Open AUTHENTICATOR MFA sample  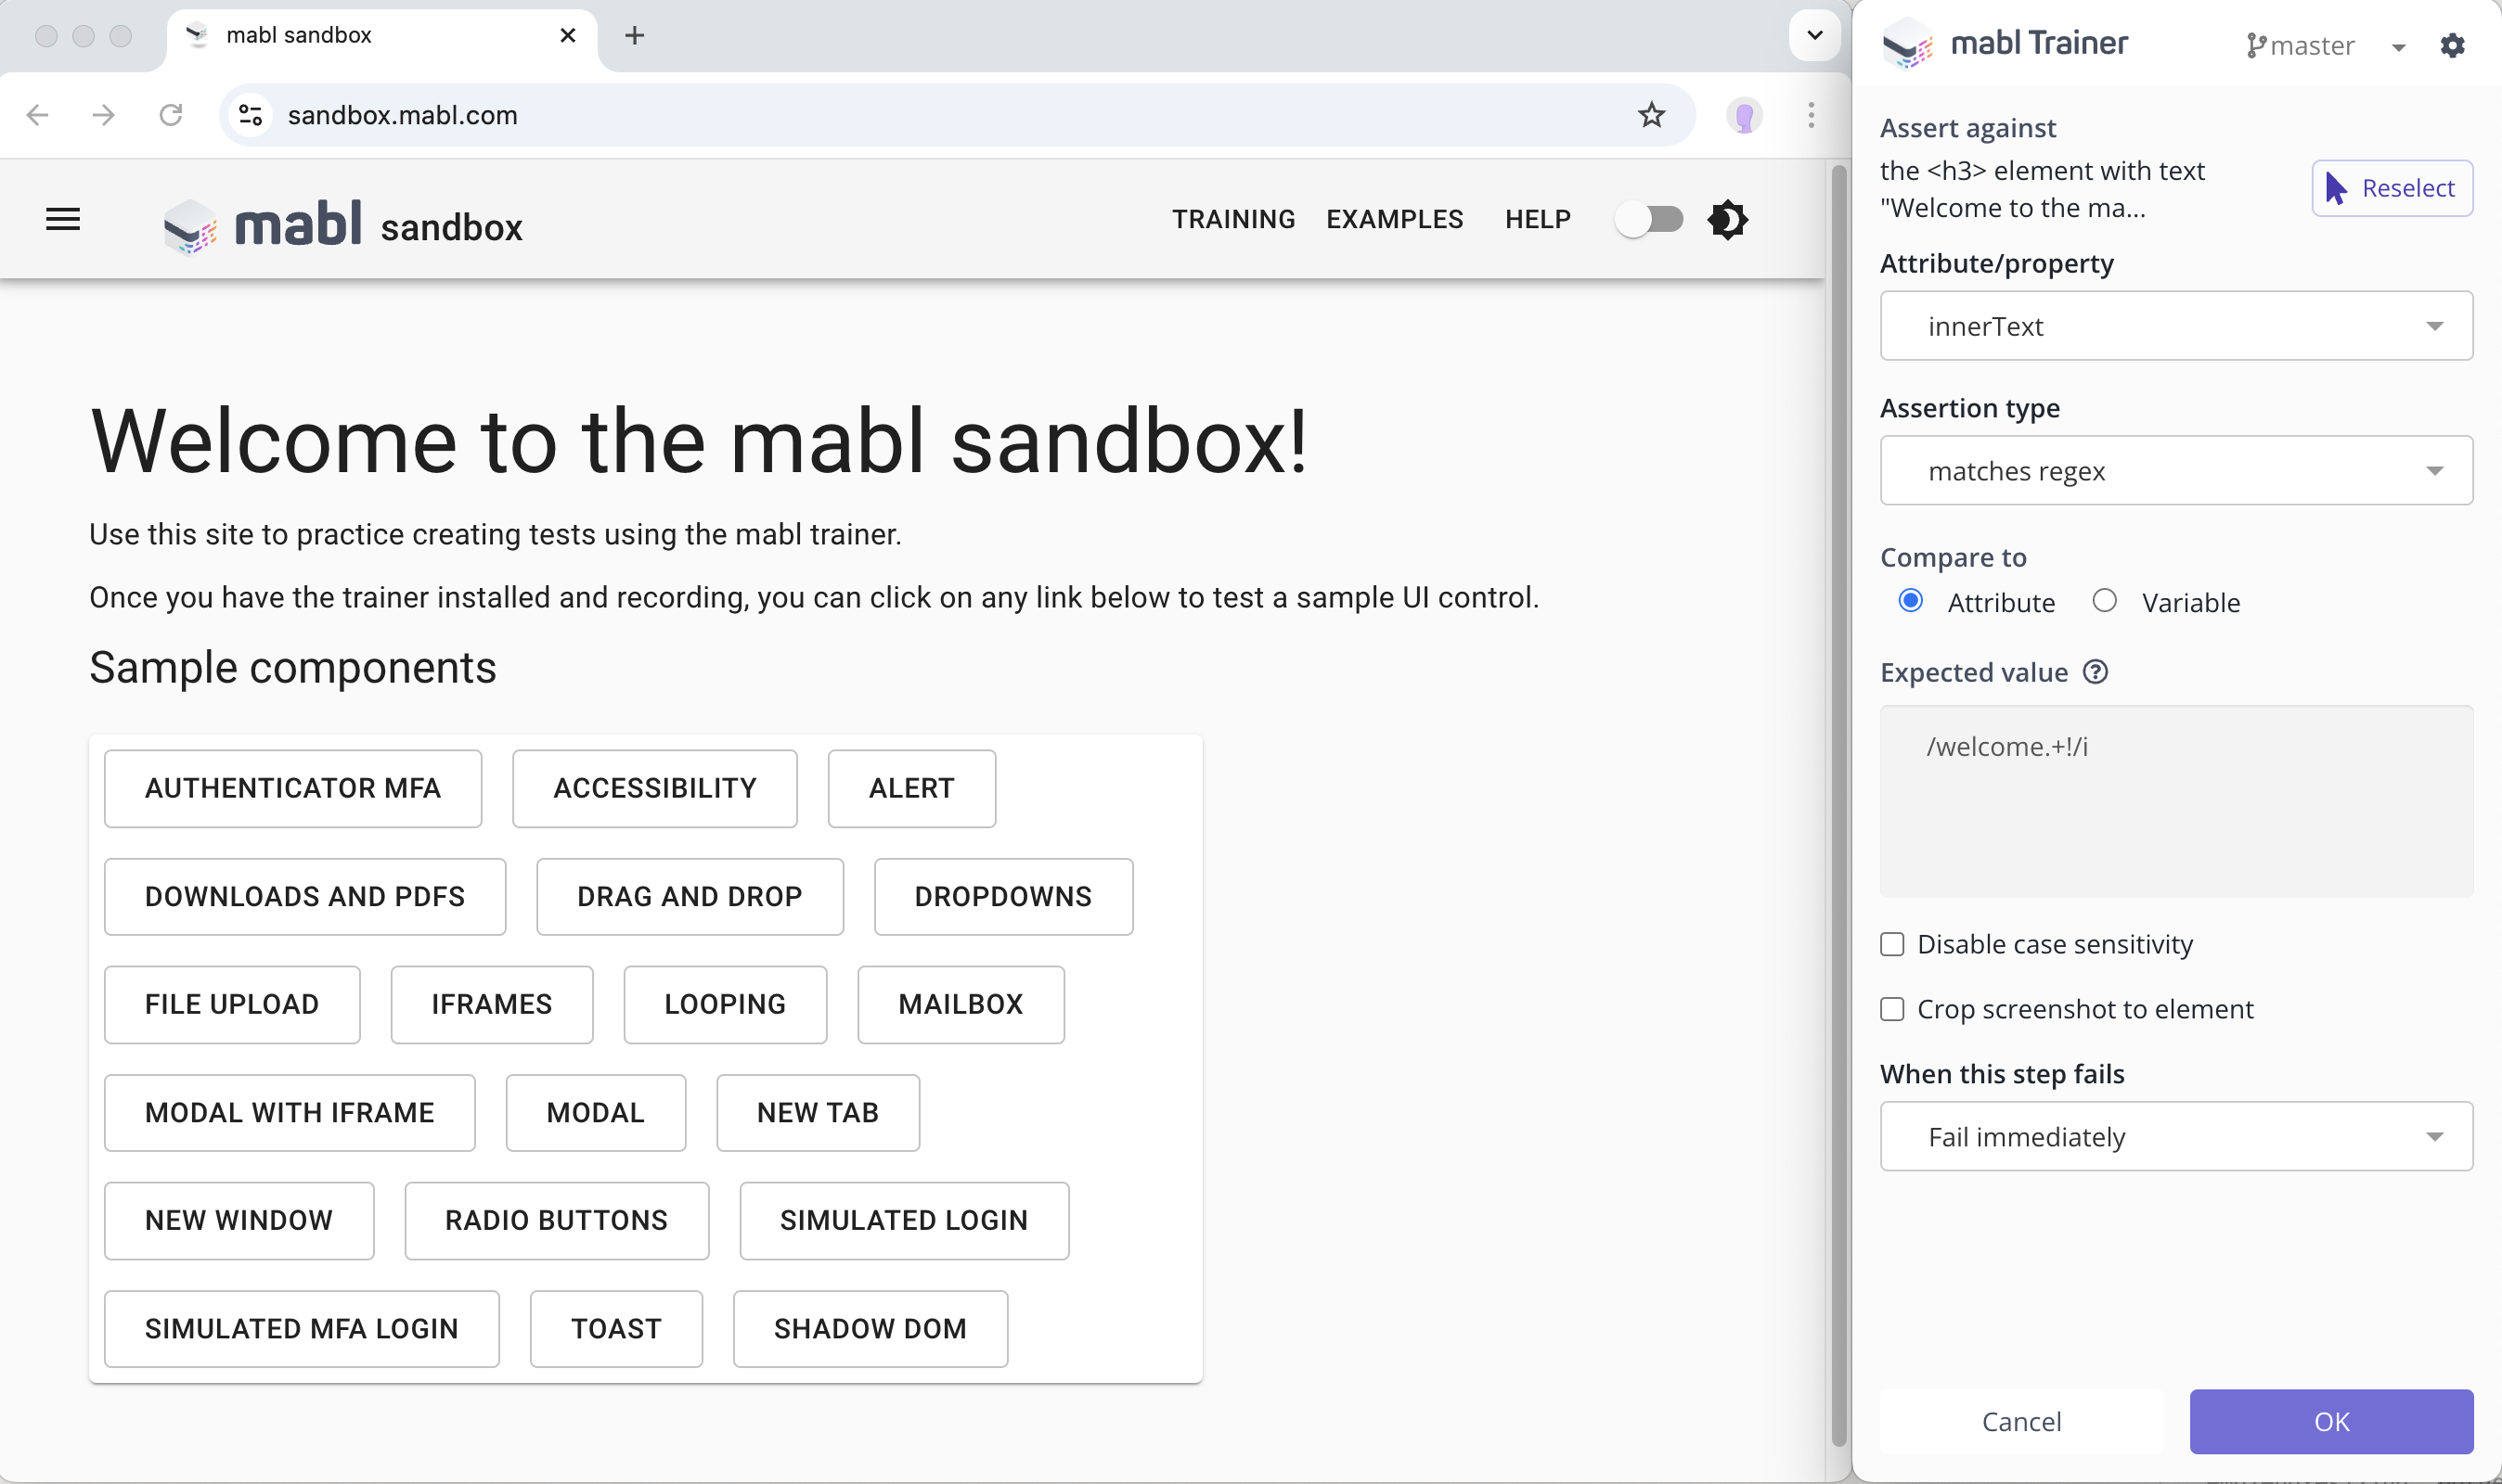tap(293, 788)
